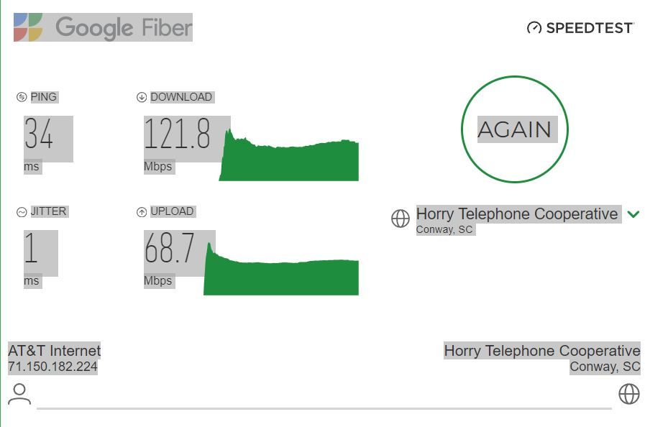Click the jitter wave icon
645x427 pixels.
click(22, 212)
